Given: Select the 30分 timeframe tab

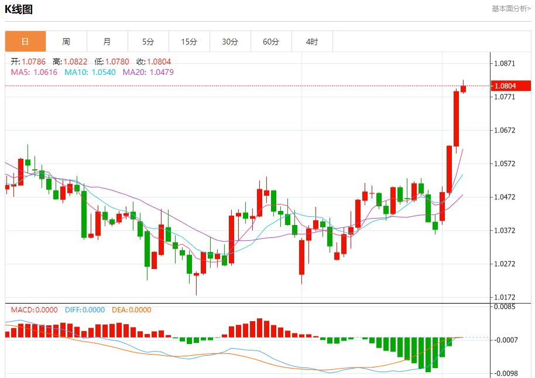Looking at the screenshot, I should click(x=230, y=42).
